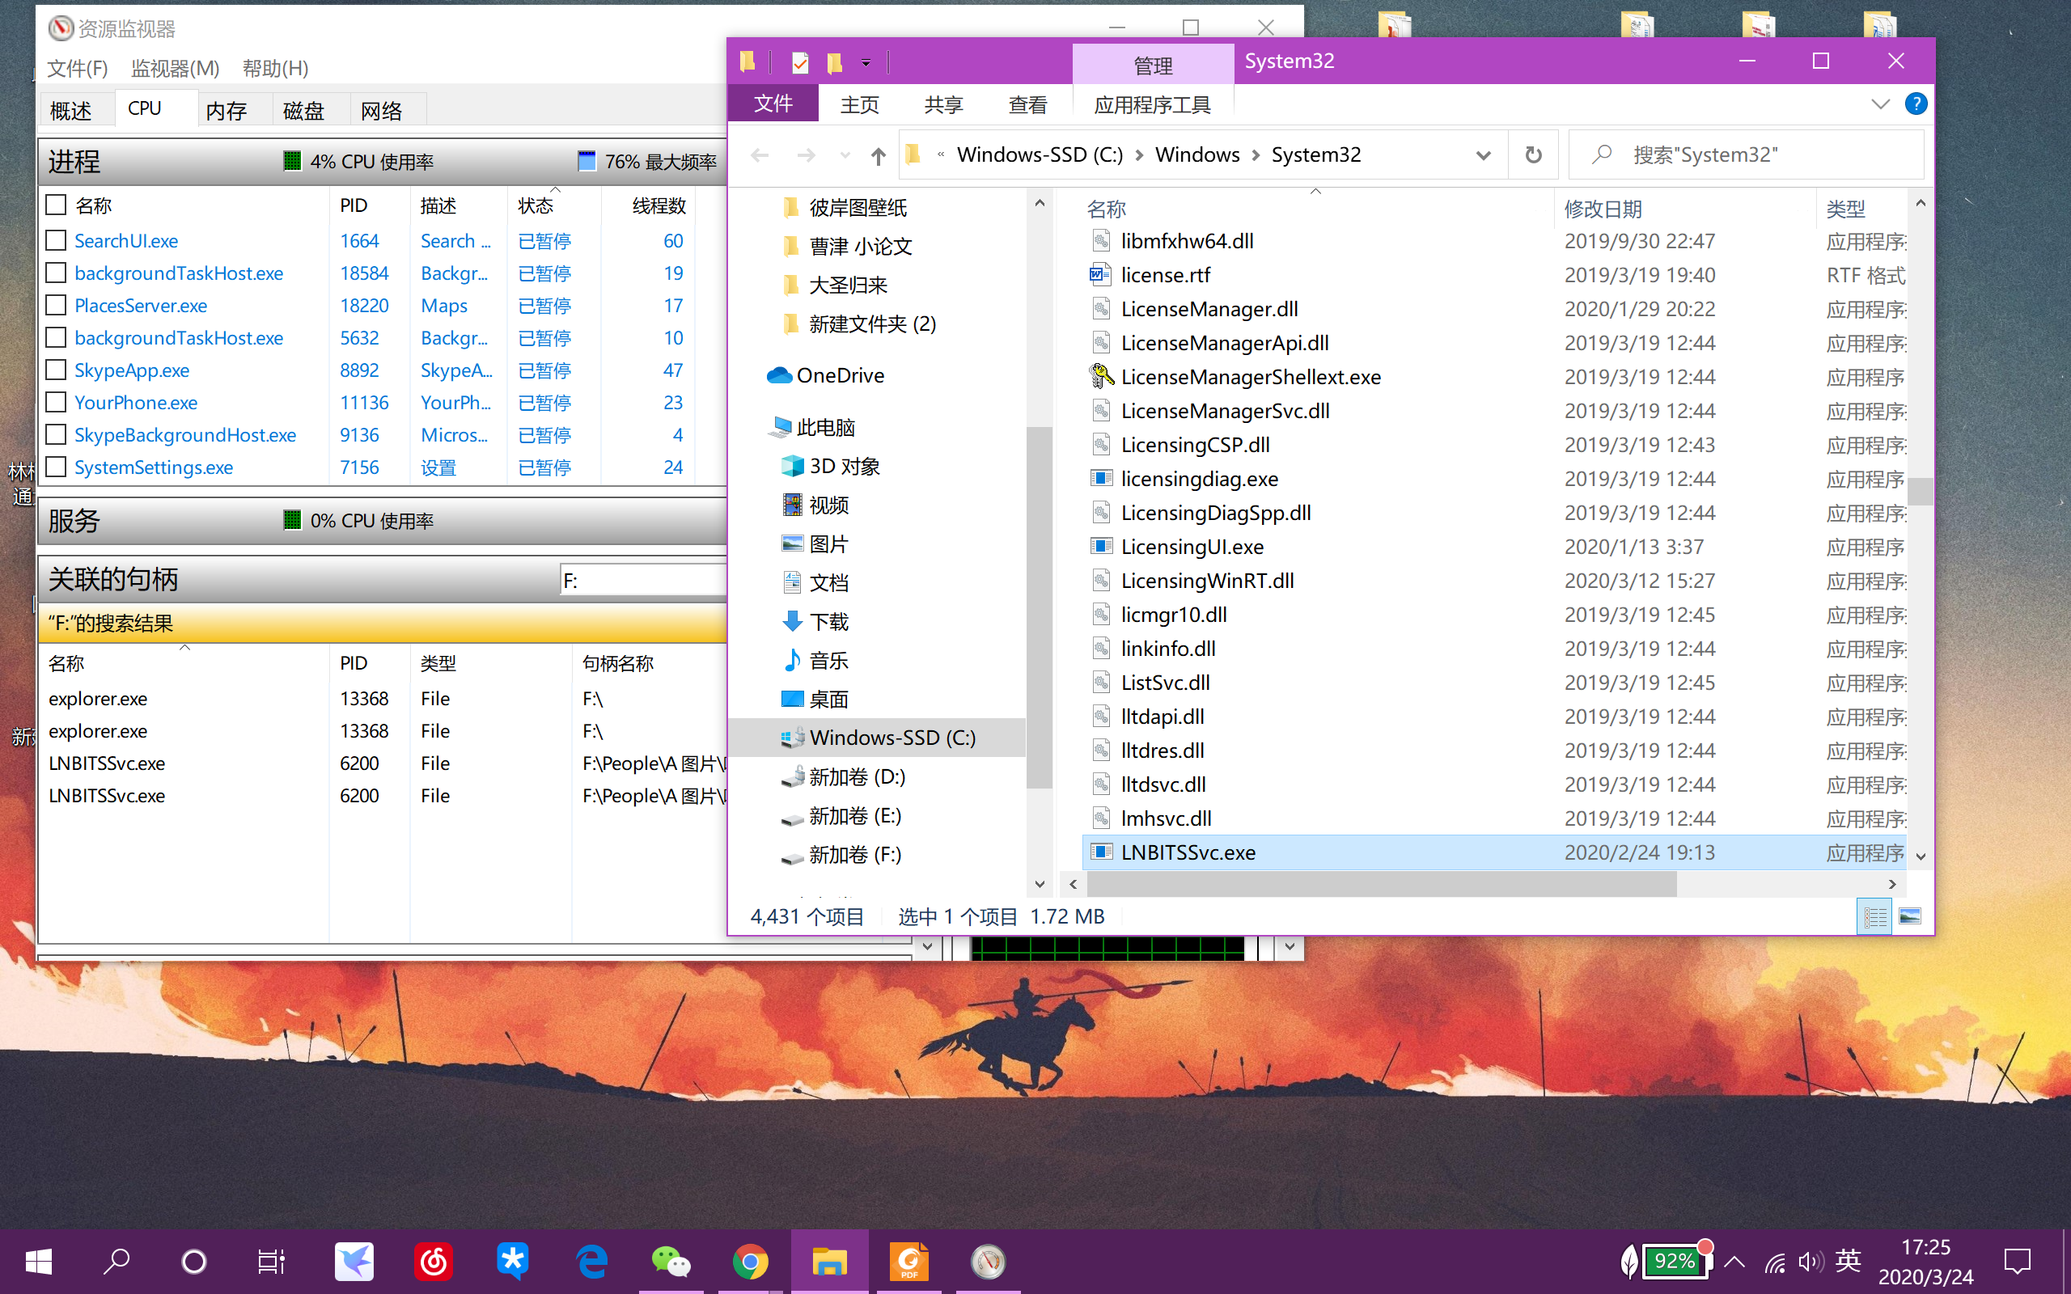Toggle select-all checkbox beside 名称 header
Image resolution: width=2071 pixels, height=1294 pixels.
coord(57,205)
